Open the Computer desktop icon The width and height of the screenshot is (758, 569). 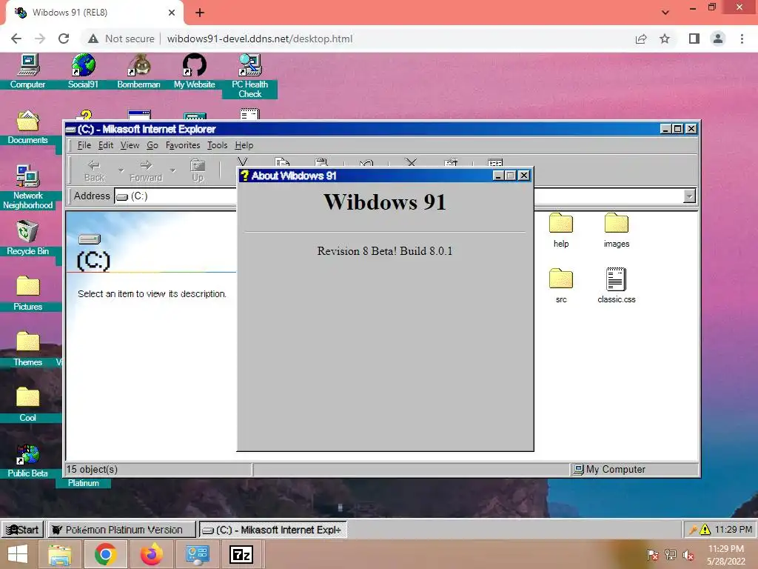coord(27,71)
